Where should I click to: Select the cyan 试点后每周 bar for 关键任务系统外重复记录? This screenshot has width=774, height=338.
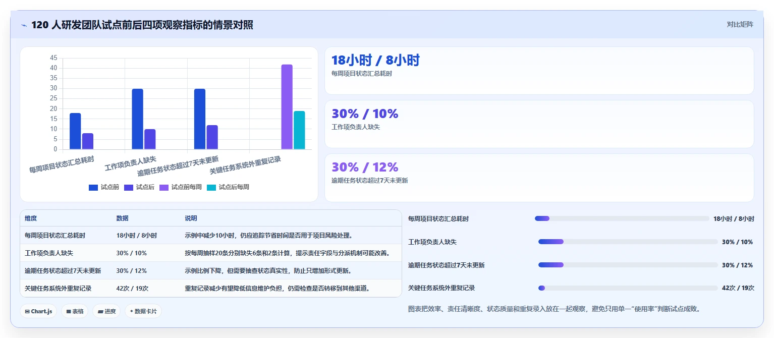[x=299, y=130]
